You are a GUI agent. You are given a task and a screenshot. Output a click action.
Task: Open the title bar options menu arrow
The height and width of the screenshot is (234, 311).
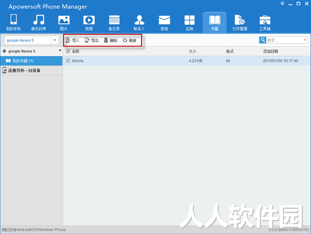coord(282,4)
